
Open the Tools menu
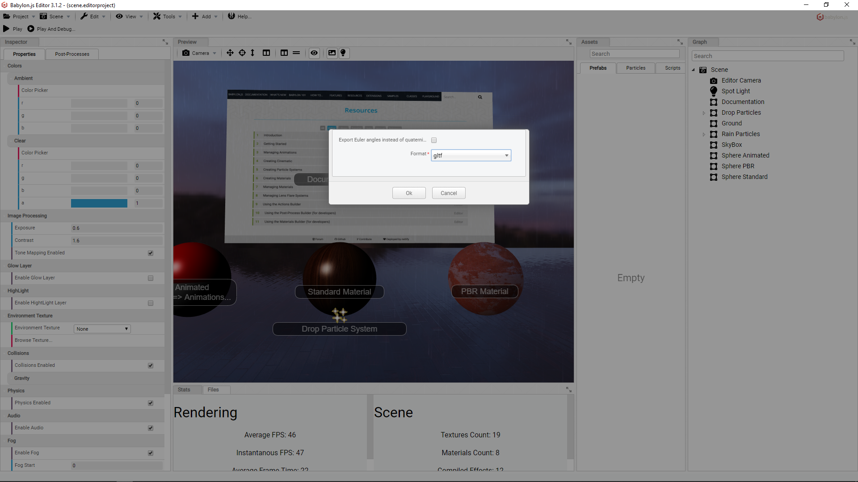click(x=168, y=17)
